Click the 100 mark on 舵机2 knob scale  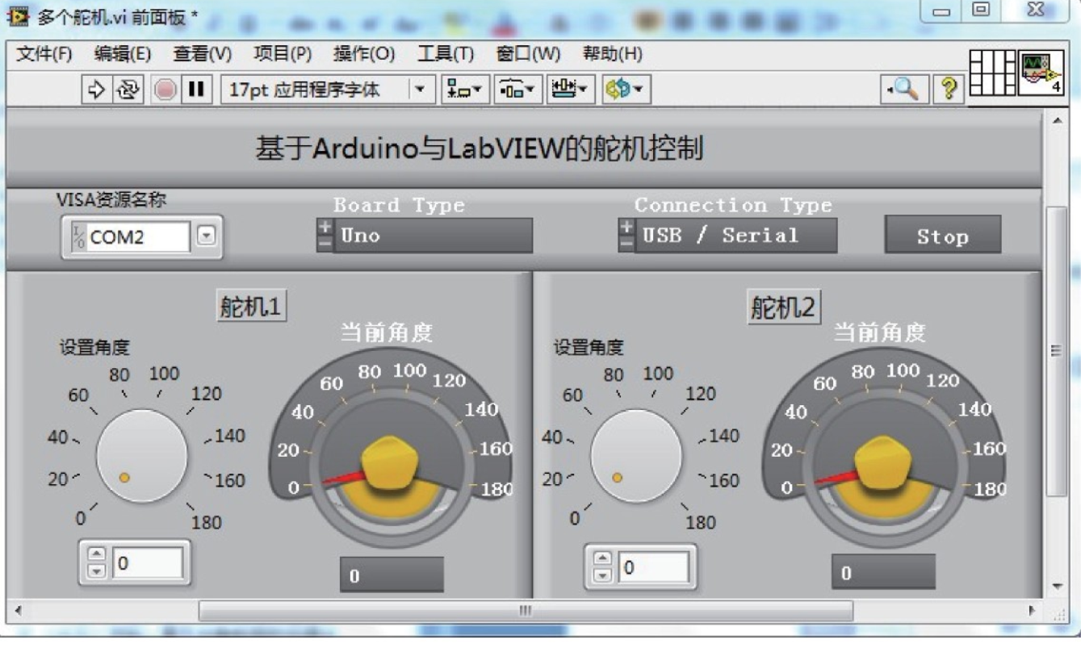coord(658,374)
